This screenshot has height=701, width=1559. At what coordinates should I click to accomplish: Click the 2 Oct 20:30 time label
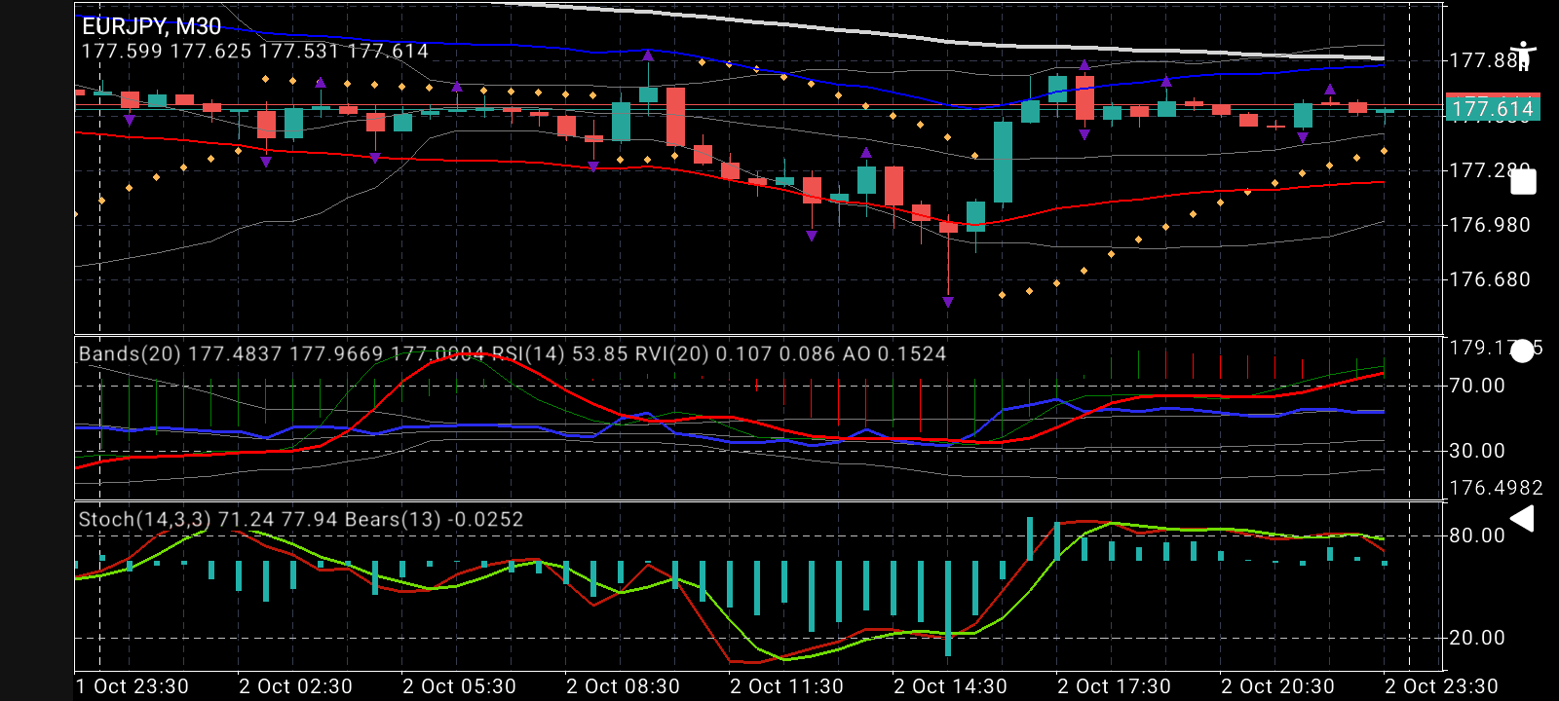1277,686
